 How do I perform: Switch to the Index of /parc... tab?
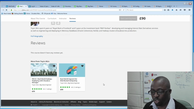pyautogui.click(x=44, y=6)
